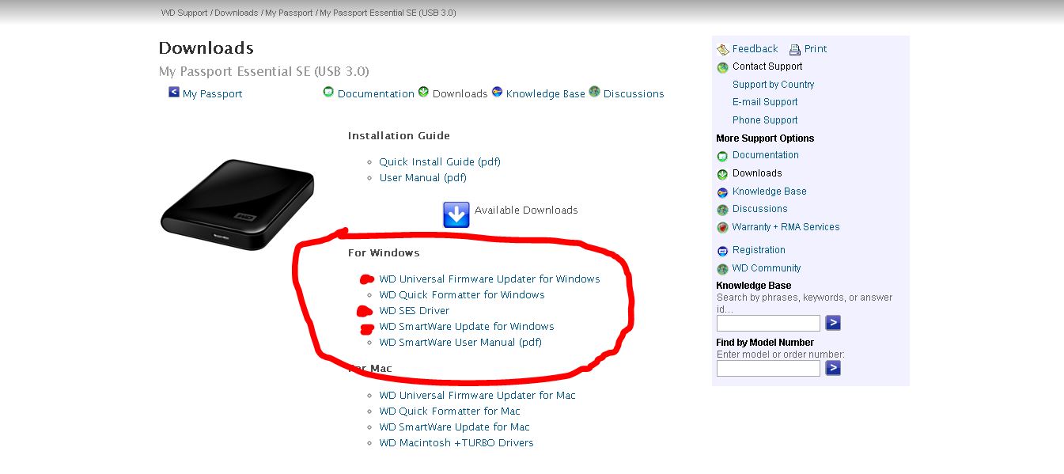1064x474 pixels.
Task: Open User Manual (pdf) link
Action: (x=422, y=177)
